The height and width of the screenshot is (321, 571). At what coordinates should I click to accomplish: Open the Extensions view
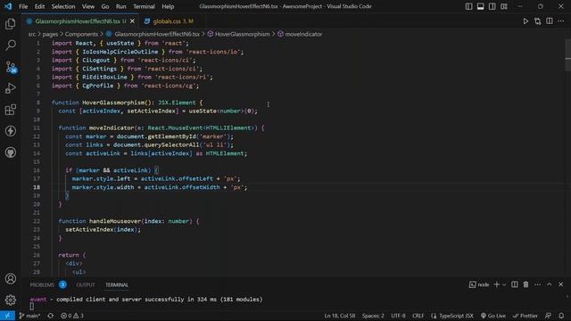(11, 110)
